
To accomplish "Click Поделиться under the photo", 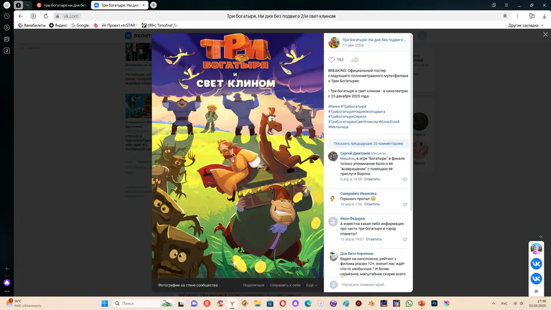I will click(253, 285).
